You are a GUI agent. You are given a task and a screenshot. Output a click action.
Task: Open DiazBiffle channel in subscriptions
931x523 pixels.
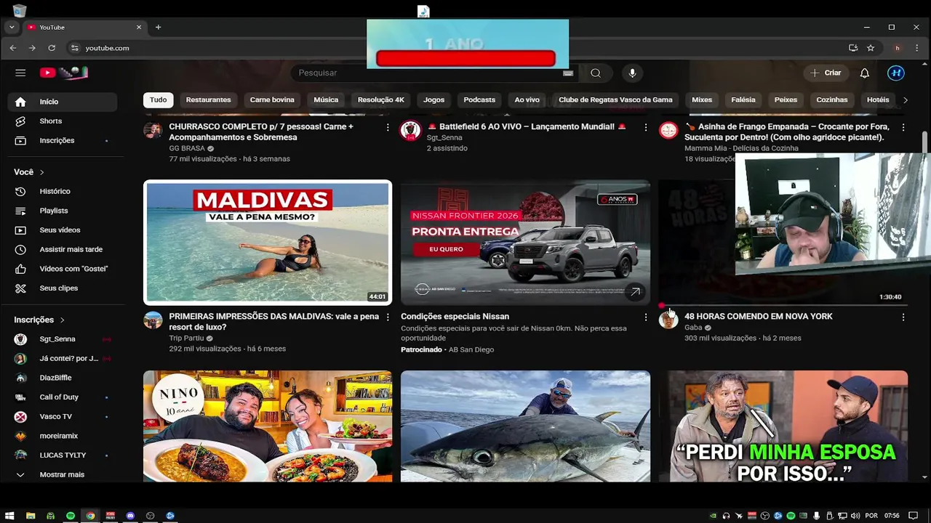pyautogui.click(x=63, y=378)
